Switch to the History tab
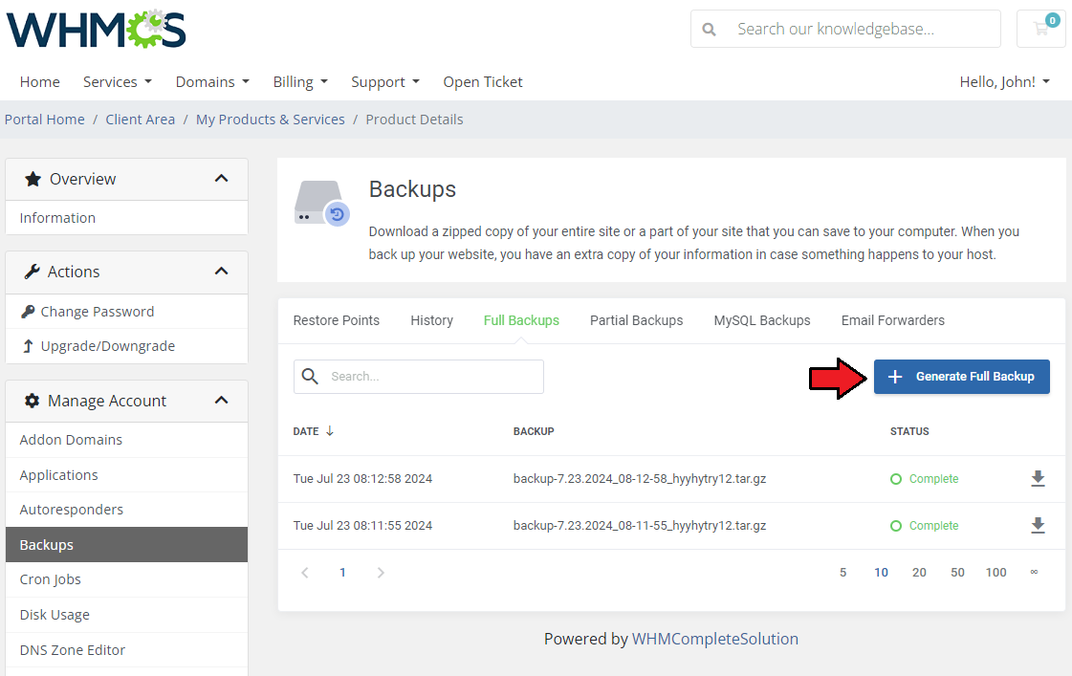Image resolution: width=1072 pixels, height=676 pixels. coord(431,320)
